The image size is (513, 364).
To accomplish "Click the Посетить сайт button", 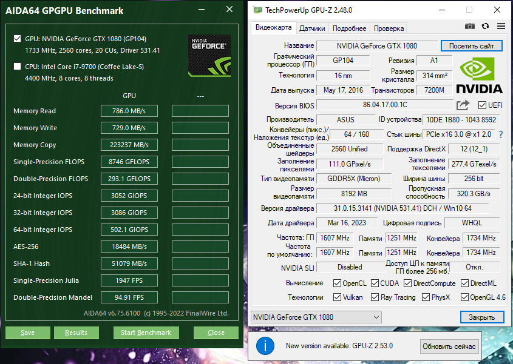I will click(x=472, y=45).
